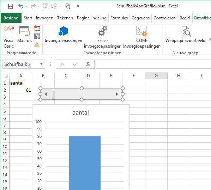Click the chart title aantal
Image resolution: width=211 pixels, height=190 pixels.
point(80,112)
